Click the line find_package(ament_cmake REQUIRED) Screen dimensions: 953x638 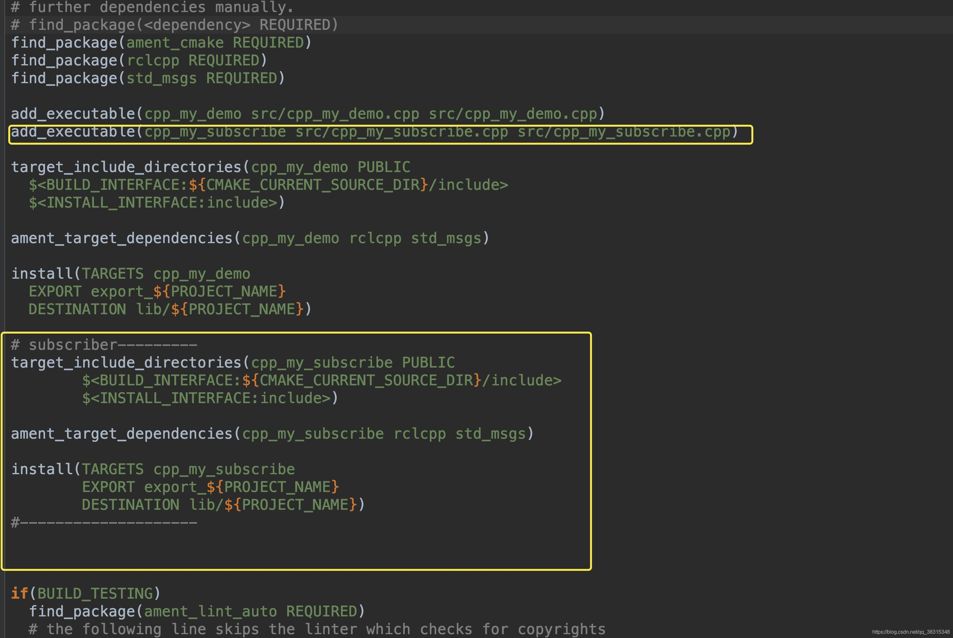(x=161, y=43)
